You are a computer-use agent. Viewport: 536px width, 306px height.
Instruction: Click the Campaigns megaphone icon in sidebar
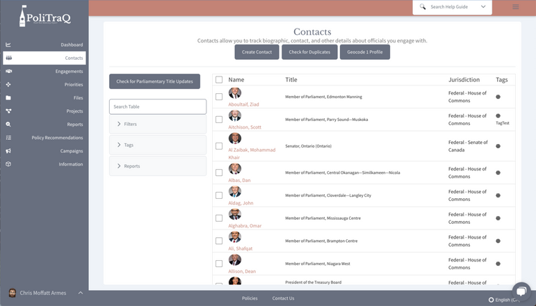pyautogui.click(x=8, y=151)
